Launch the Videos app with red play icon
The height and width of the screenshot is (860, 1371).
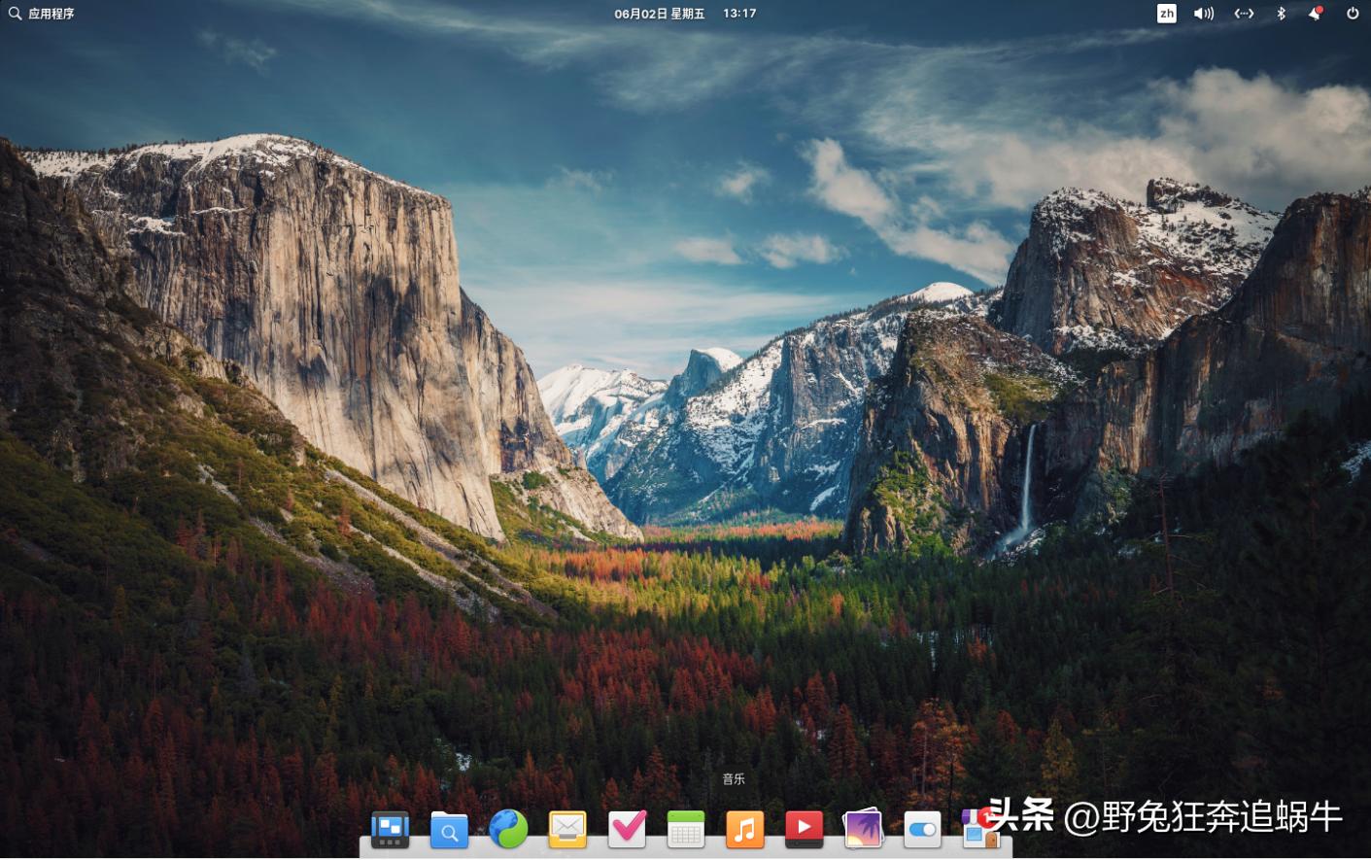(804, 829)
